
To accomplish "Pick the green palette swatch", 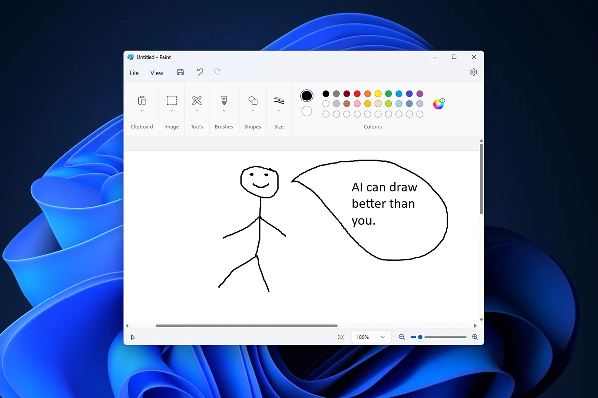I will click(388, 94).
